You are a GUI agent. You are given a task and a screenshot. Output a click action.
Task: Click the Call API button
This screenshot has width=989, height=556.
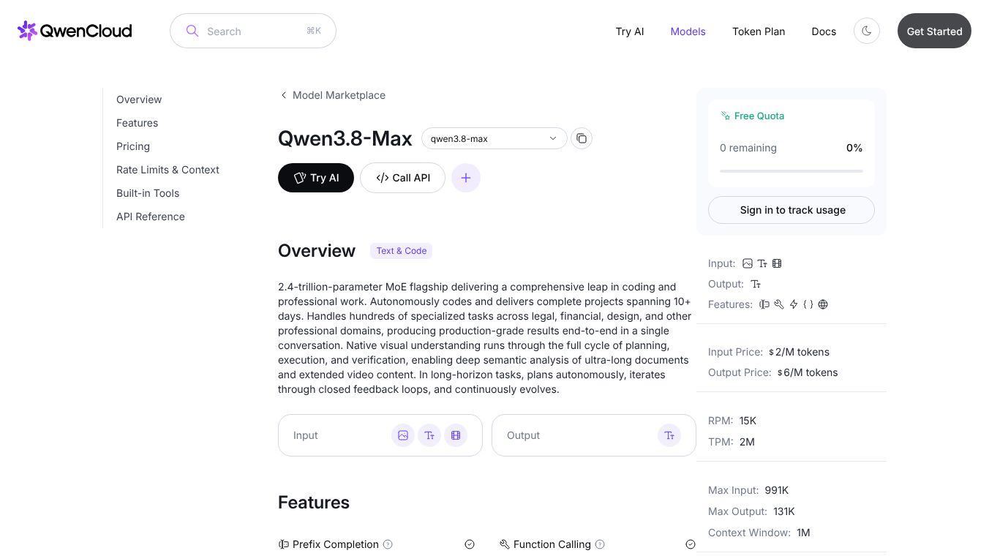coord(402,178)
